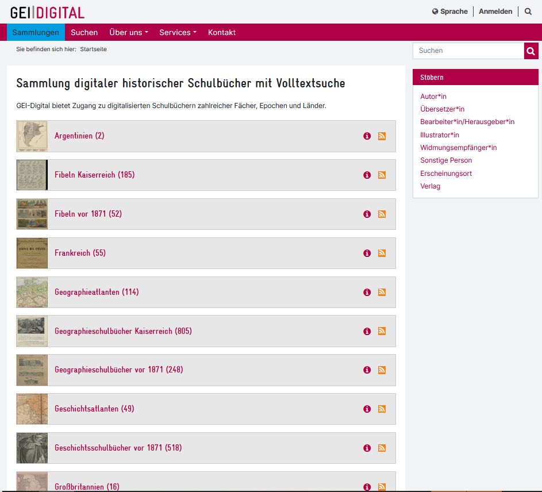The height and width of the screenshot is (492, 542).
Task: Click Startseite breadcrumb link
Action: (93, 49)
